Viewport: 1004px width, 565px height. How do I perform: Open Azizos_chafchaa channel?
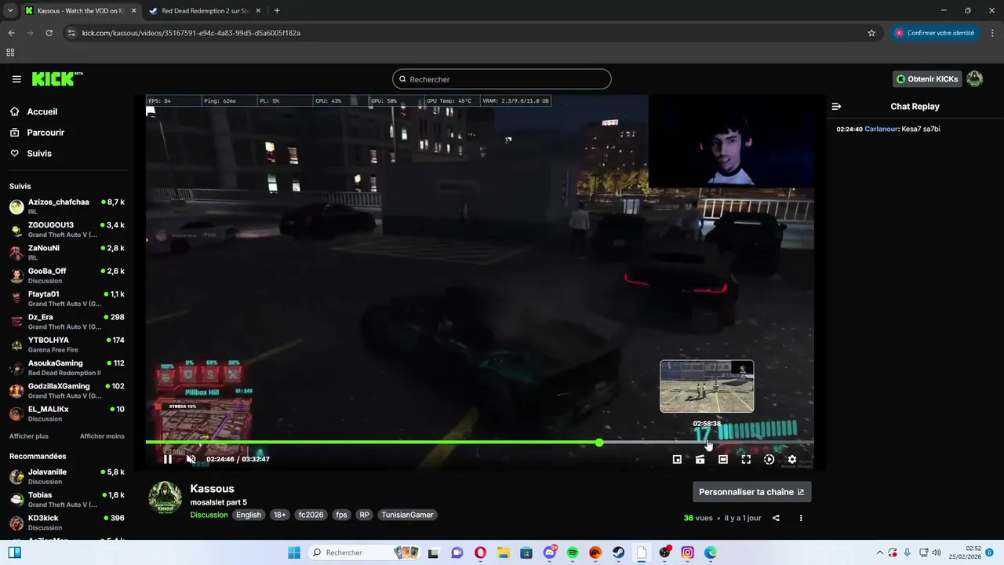click(x=67, y=206)
